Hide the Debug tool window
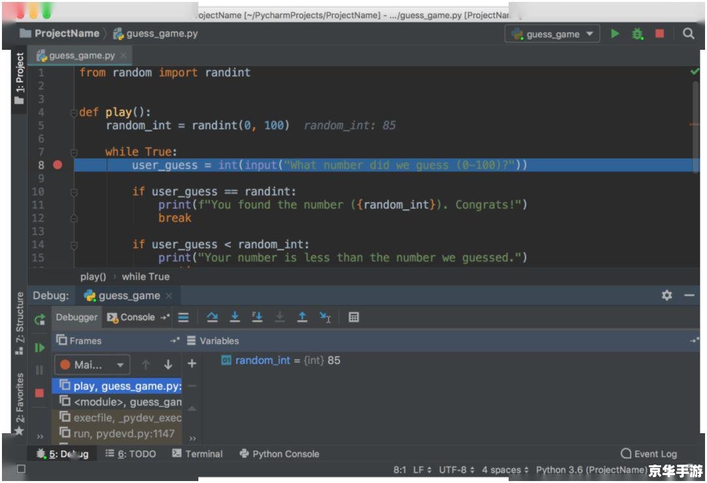707x483 pixels. (x=689, y=295)
